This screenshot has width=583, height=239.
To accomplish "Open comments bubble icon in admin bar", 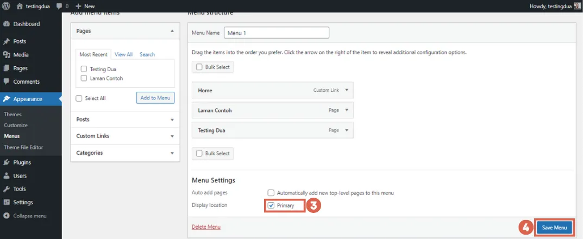I will (x=59, y=7).
